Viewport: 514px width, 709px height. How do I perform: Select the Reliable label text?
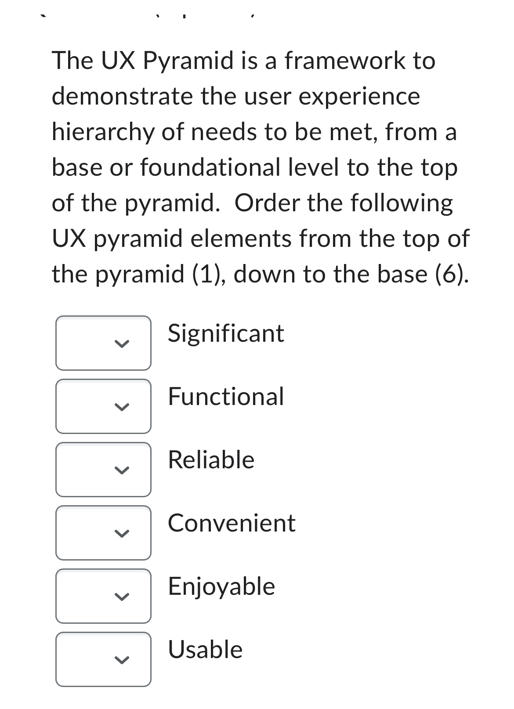[x=210, y=460]
